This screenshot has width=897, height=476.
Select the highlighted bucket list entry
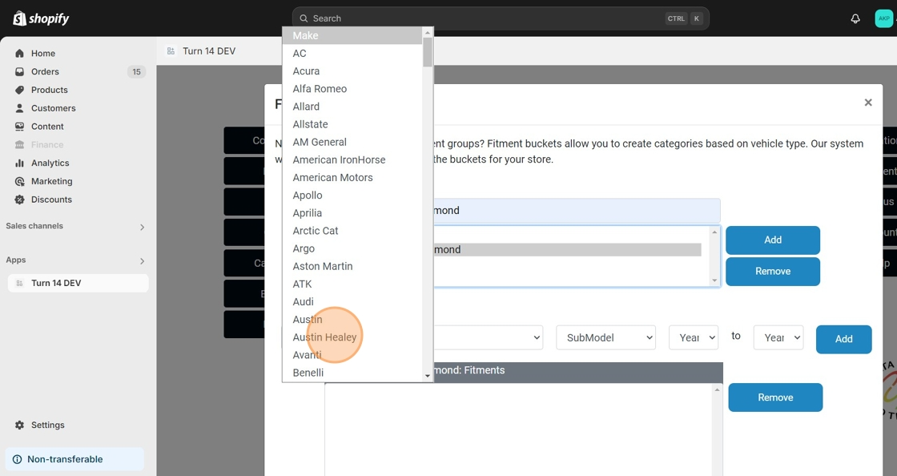click(567, 249)
